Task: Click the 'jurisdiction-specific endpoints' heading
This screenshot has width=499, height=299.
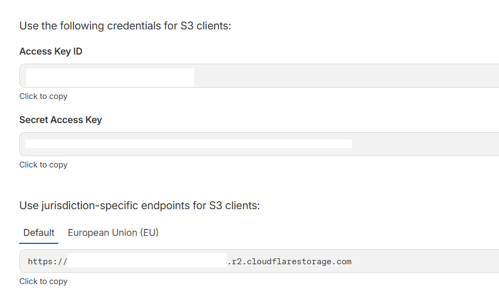Action: tap(139, 205)
